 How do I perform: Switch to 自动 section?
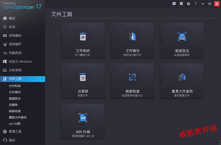click(12, 27)
